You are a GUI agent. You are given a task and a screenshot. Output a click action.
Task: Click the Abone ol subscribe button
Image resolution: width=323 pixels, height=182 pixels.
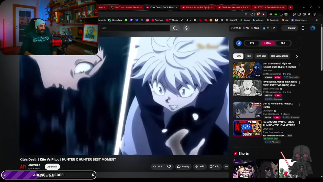point(52,167)
